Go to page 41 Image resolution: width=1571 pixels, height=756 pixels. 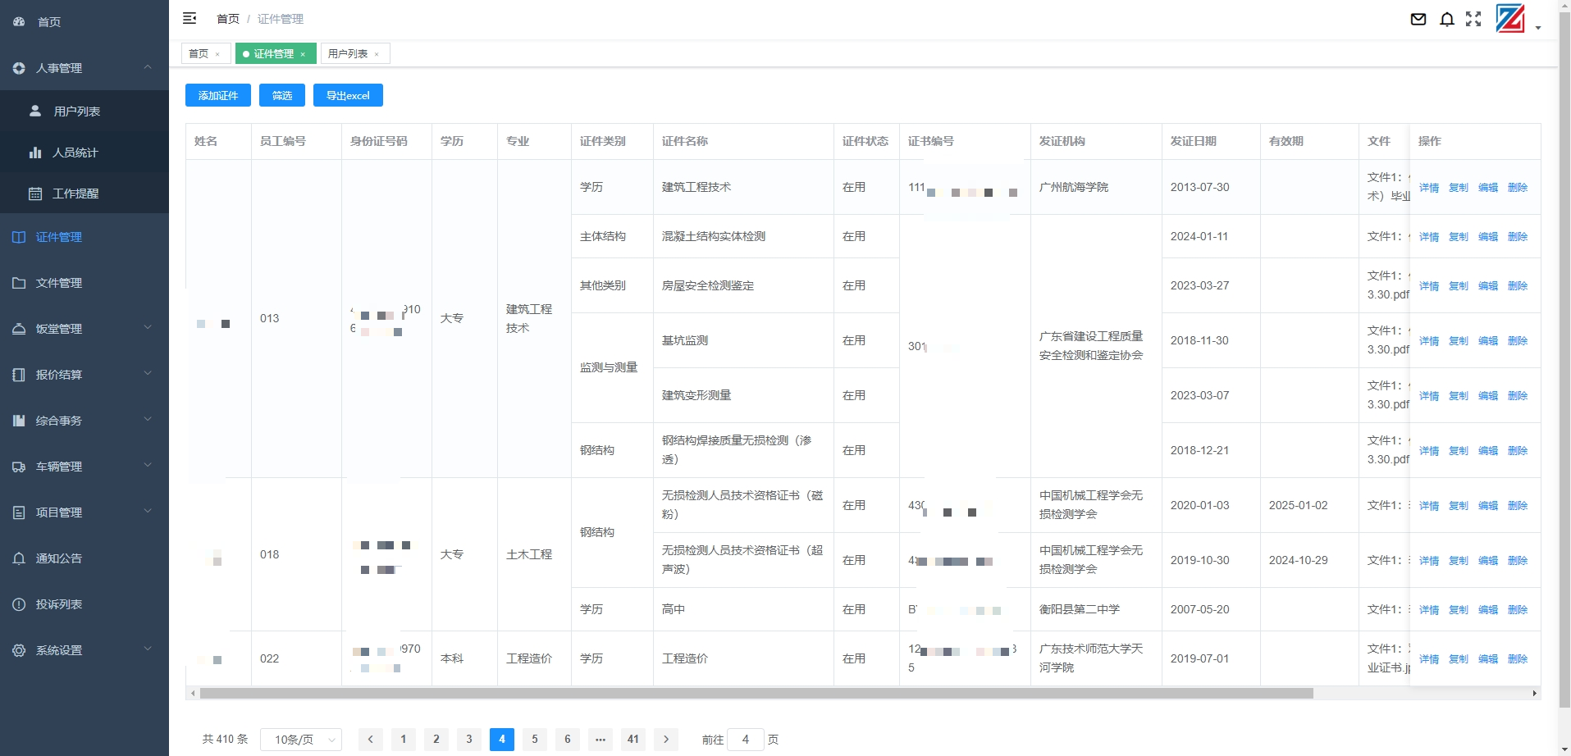tap(633, 740)
